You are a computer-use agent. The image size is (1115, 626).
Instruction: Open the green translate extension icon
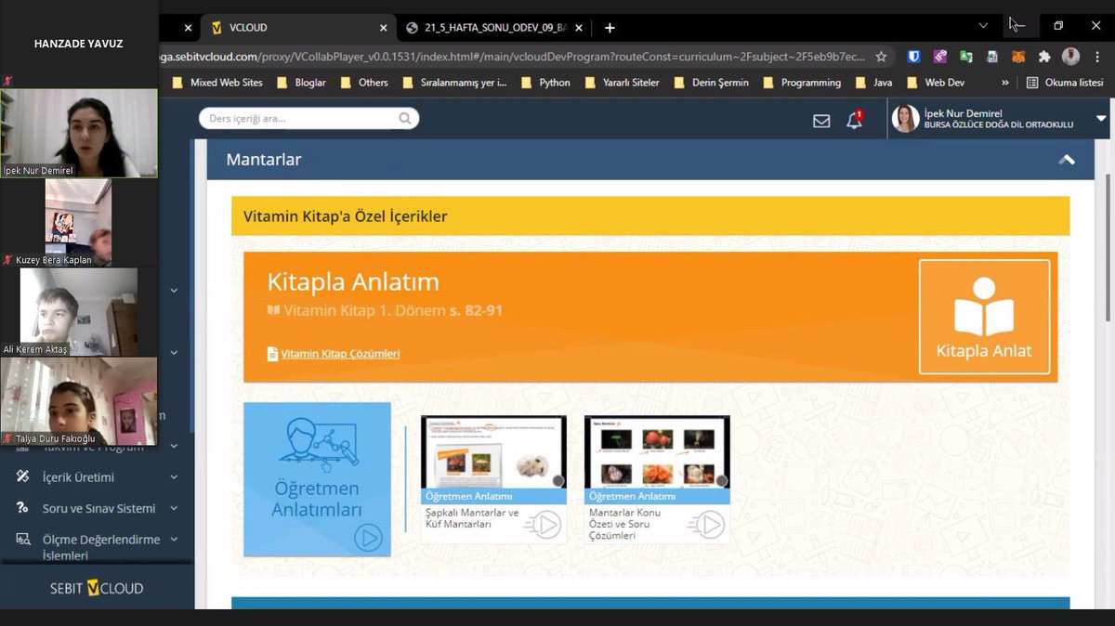[966, 56]
